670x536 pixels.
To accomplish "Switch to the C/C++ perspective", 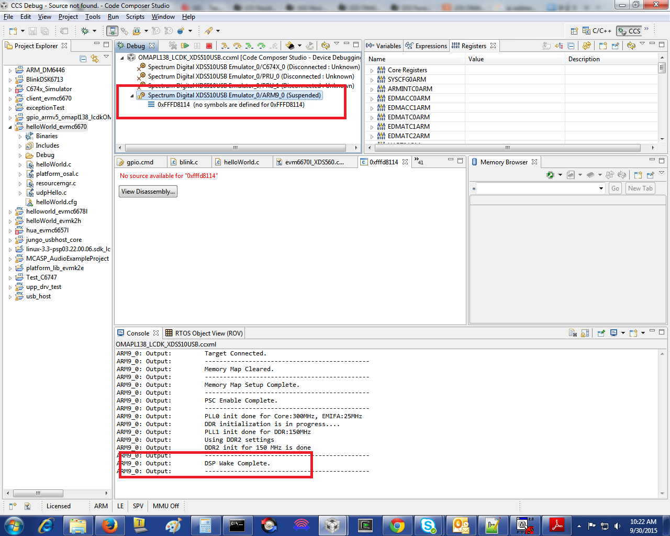I will coord(597,31).
